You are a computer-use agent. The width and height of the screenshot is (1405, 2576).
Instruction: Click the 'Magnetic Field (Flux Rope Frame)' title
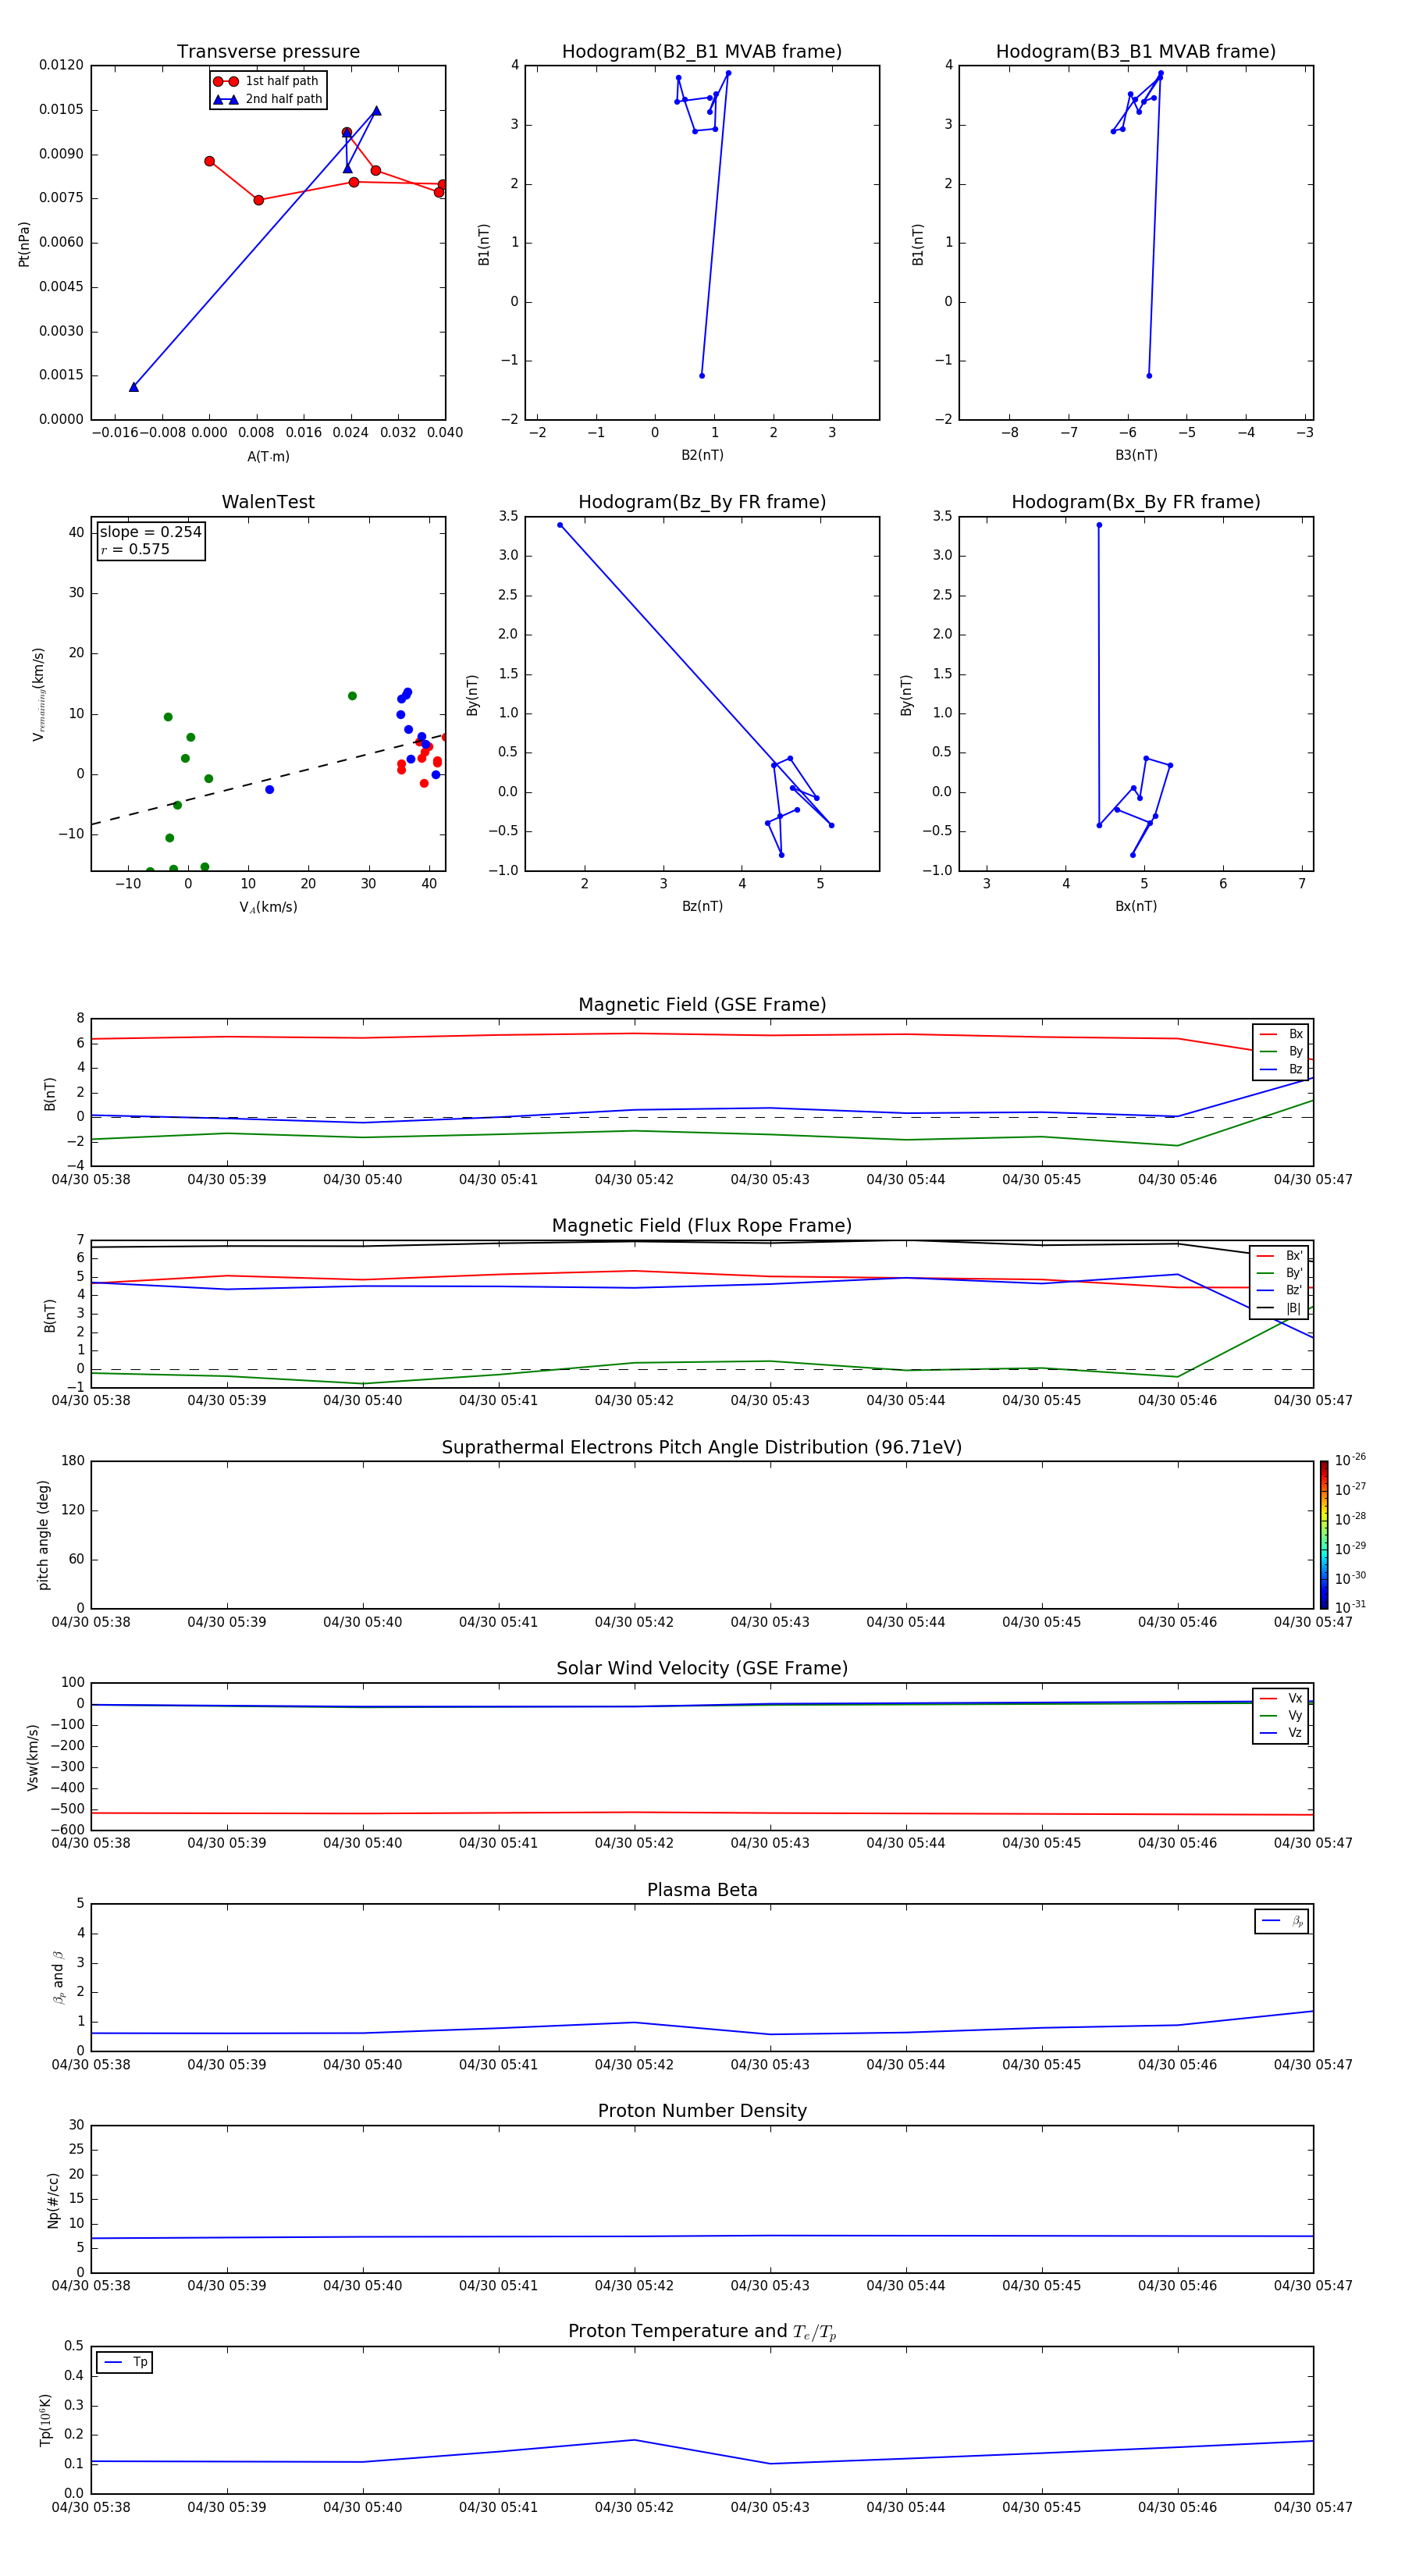click(702, 1226)
